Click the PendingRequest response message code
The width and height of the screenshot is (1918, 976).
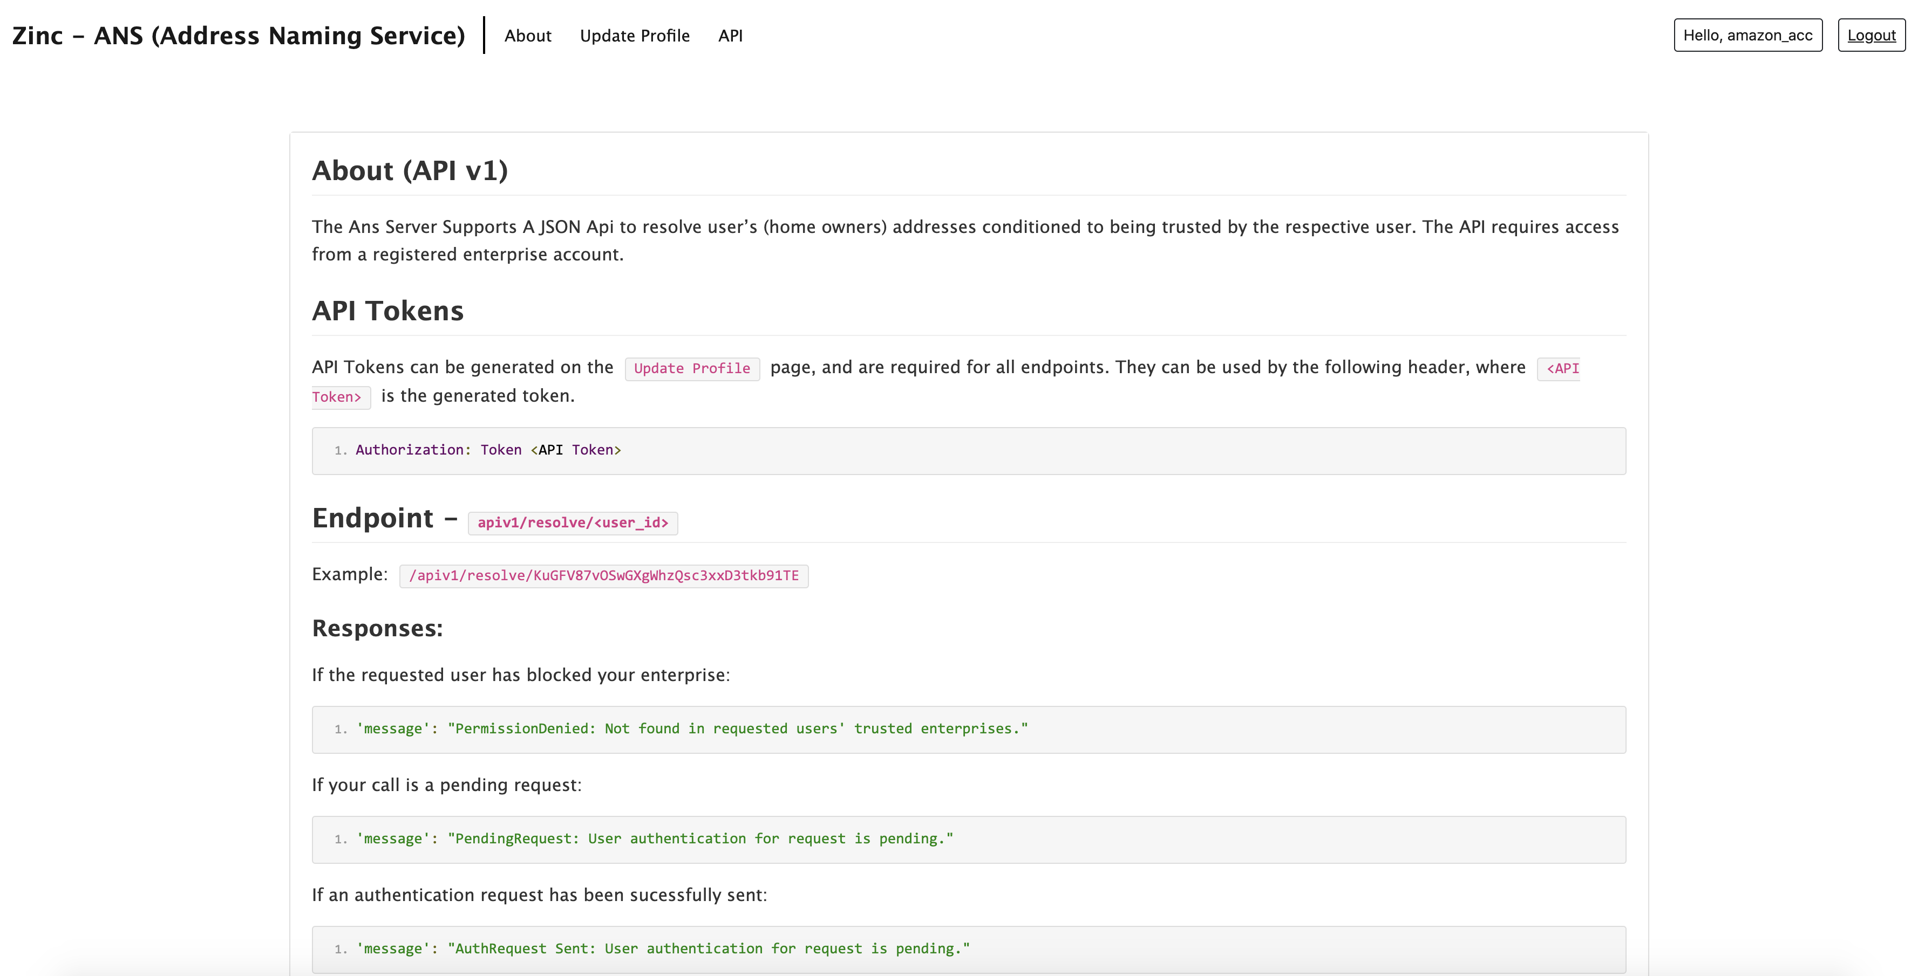click(655, 839)
